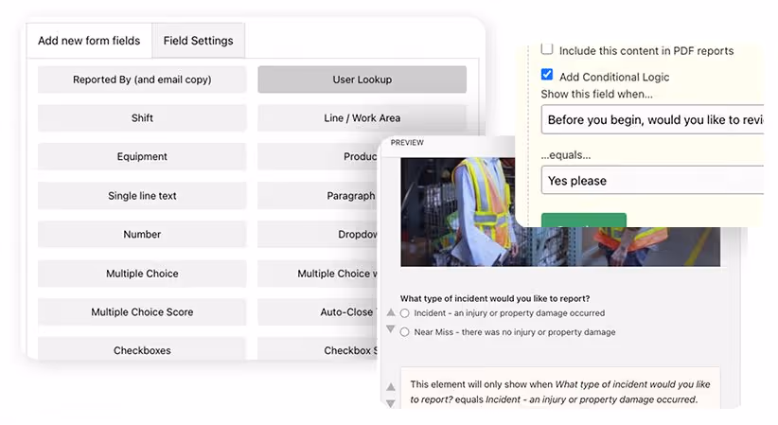The height and width of the screenshot is (425, 778).
Task: Open the Show this field when dropdown
Action: click(652, 119)
